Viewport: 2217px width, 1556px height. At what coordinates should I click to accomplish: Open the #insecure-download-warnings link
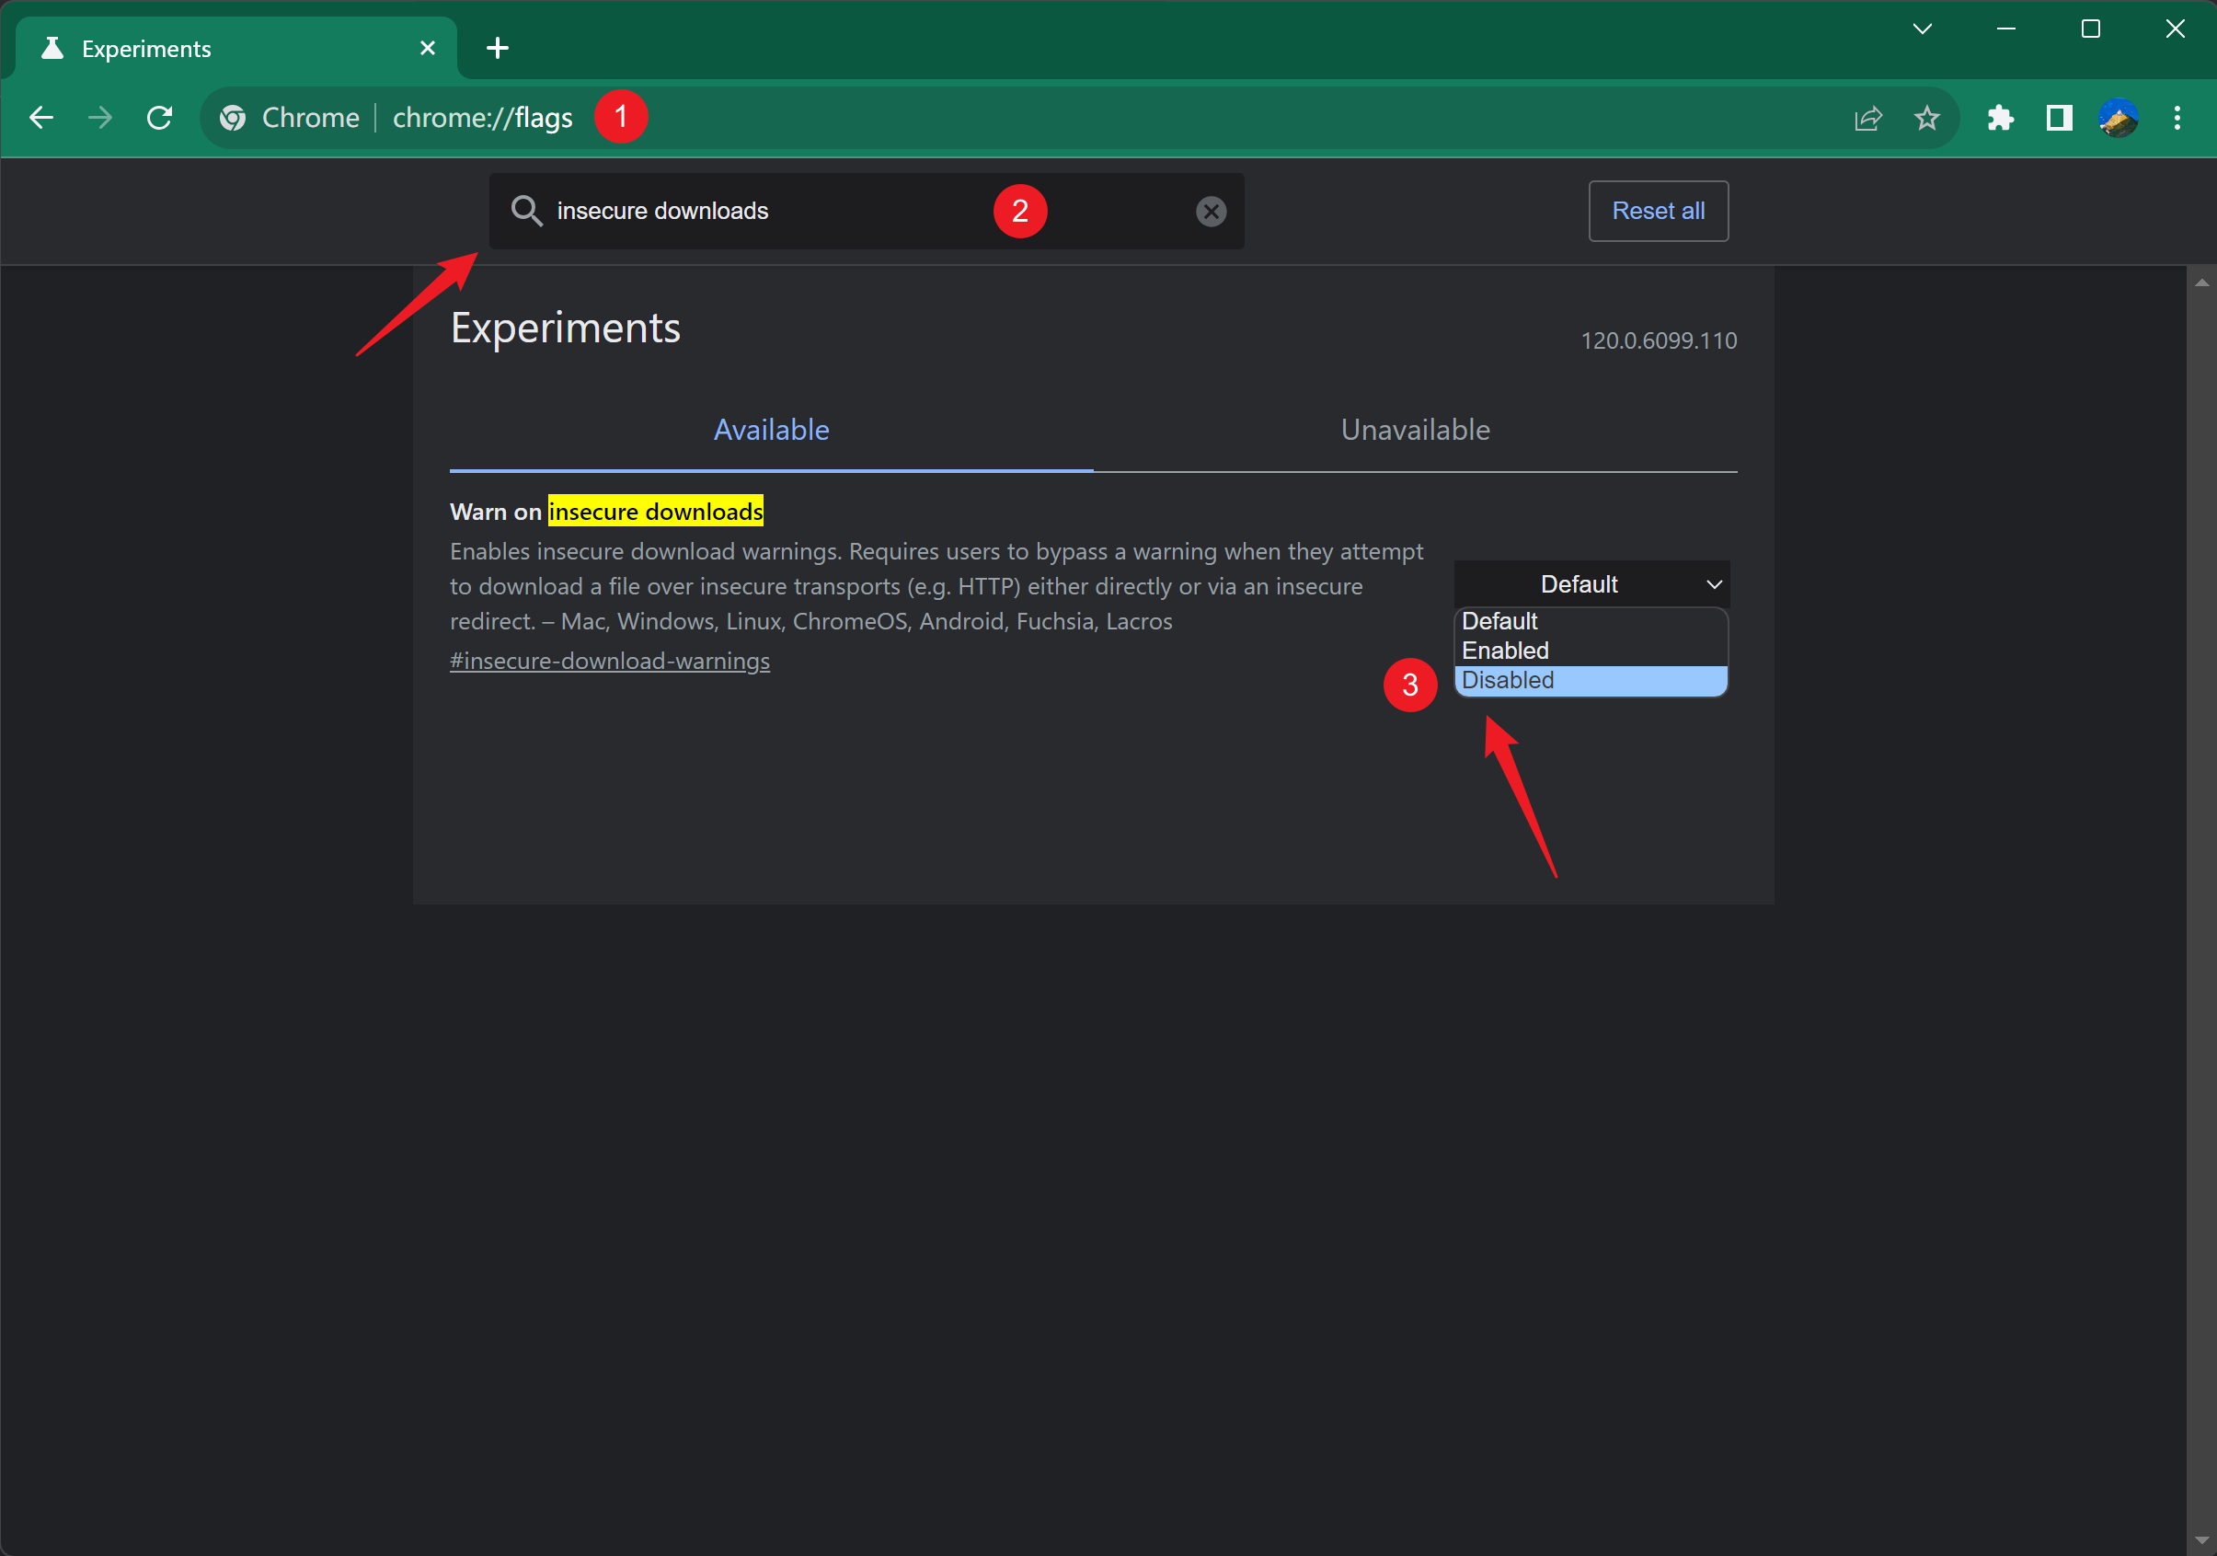pos(609,661)
